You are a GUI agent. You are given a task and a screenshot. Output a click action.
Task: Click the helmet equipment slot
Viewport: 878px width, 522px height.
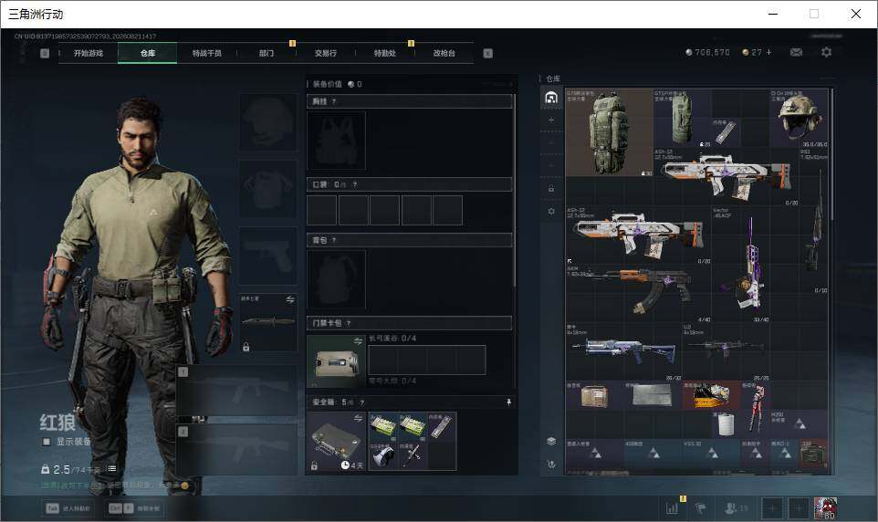[x=268, y=121]
